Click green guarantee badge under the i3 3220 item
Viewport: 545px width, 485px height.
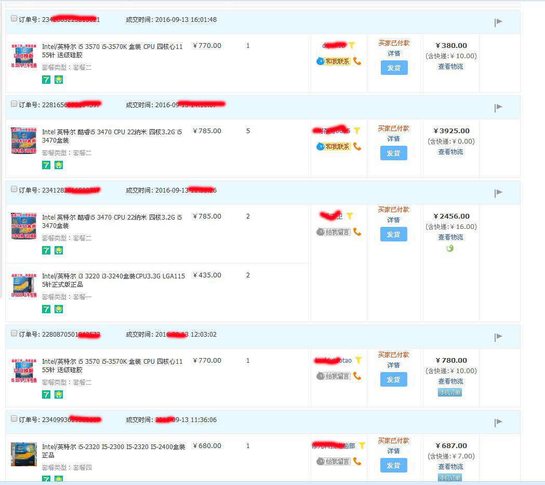pyautogui.click(x=59, y=309)
